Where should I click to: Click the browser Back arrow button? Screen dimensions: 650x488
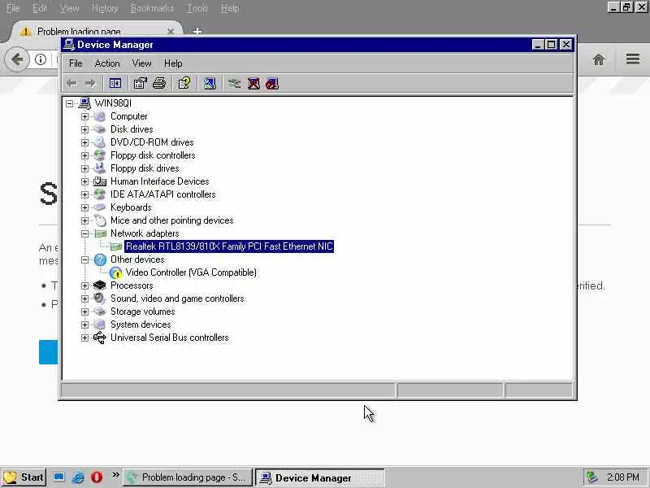(17, 59)
